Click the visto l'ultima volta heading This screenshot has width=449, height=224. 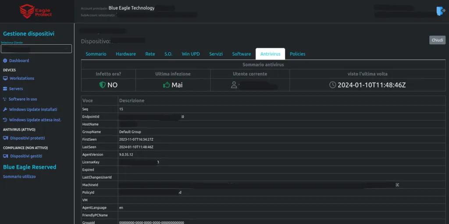[368, 74]
